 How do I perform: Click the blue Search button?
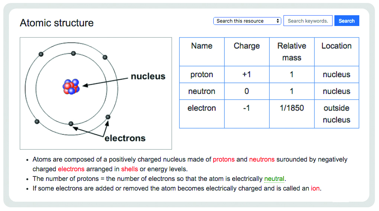click(347, 21)
